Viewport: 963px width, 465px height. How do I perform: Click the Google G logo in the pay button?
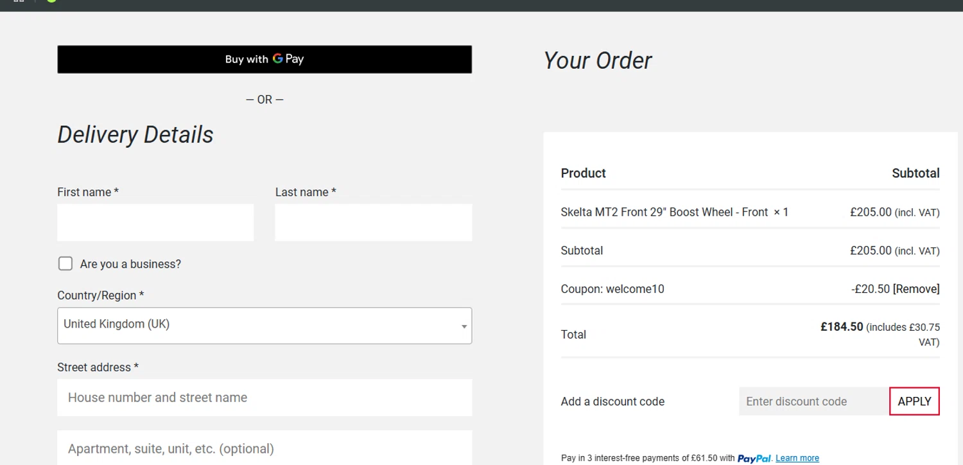[x=277, y=58]
